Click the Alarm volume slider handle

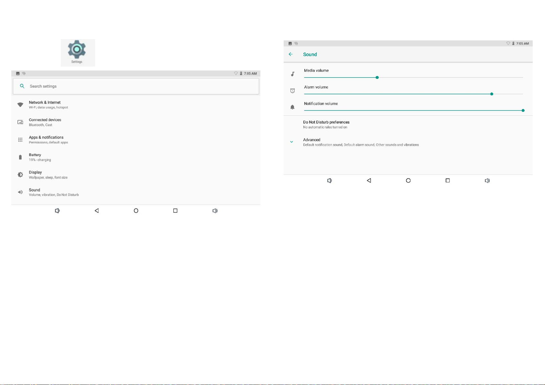492,94
